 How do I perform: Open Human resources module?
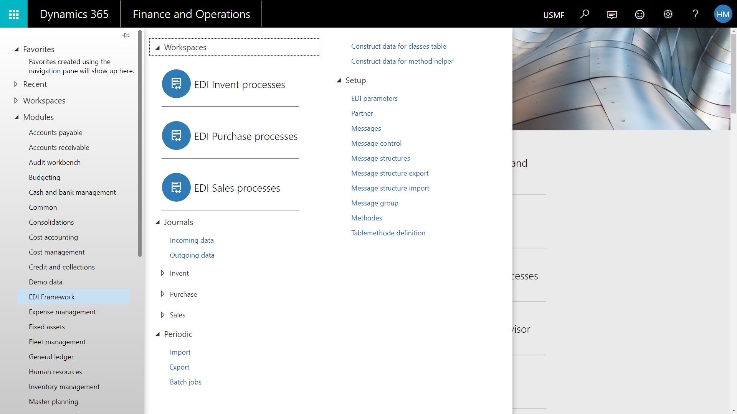55,372
